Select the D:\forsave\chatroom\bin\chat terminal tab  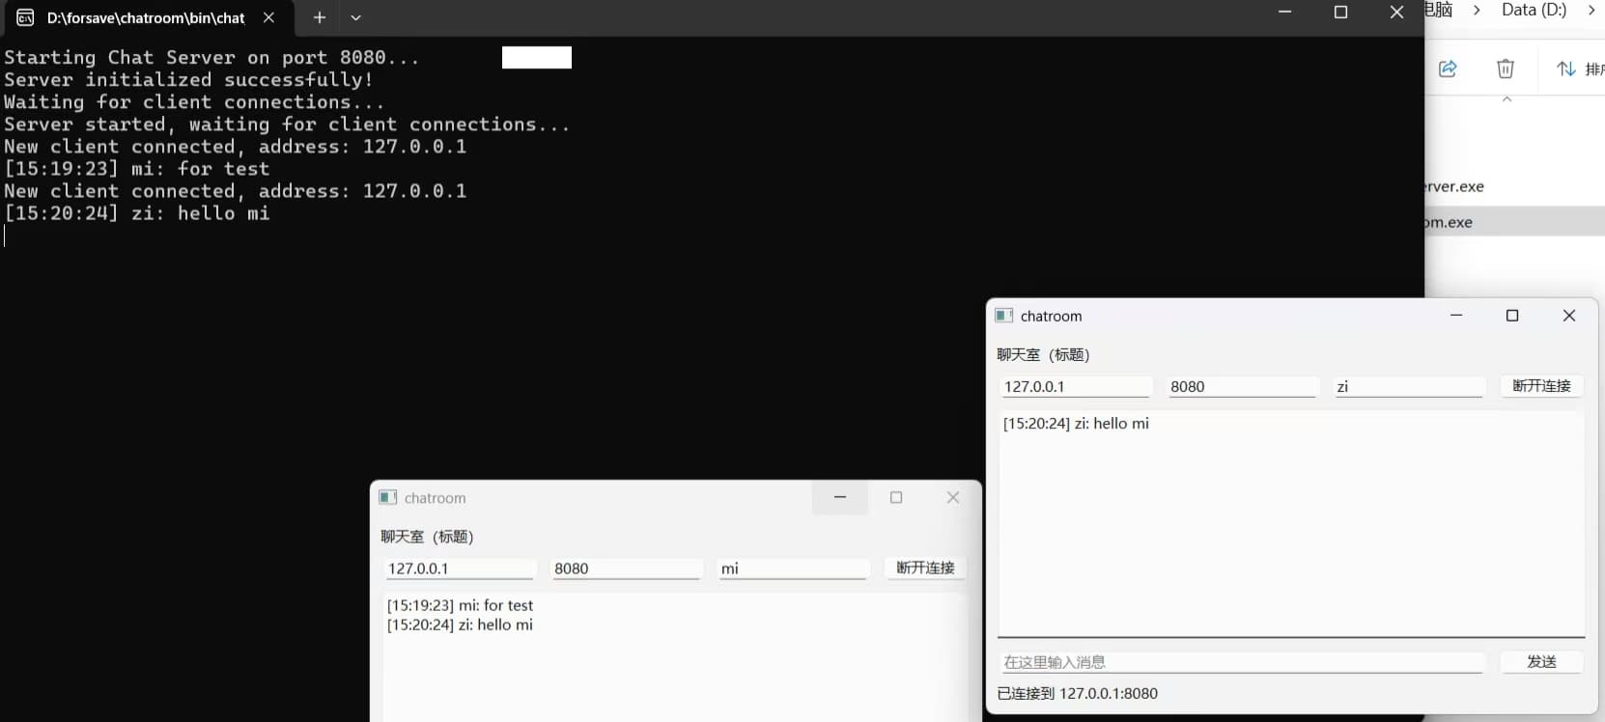coord(146,17)
